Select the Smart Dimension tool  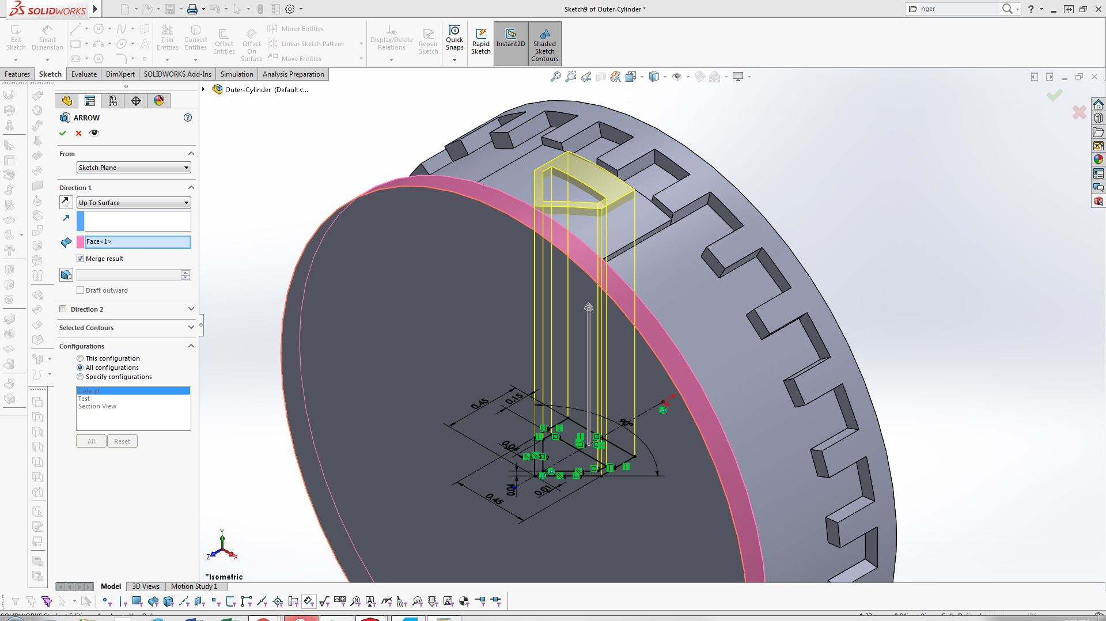point(47,37)
